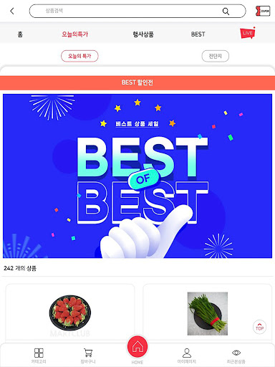
Task: Click the 상품검색 search field
Action: [137, 11]
